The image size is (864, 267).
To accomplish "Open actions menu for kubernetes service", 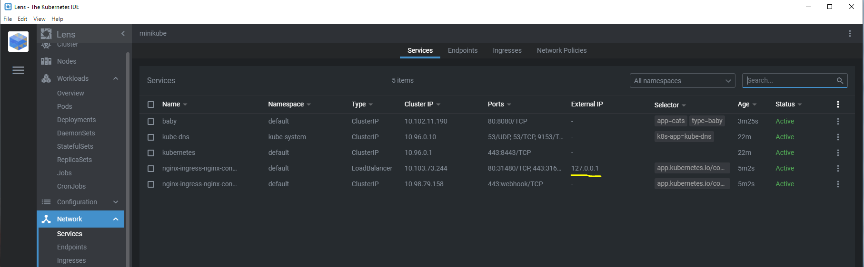I will tap(838, 153).
